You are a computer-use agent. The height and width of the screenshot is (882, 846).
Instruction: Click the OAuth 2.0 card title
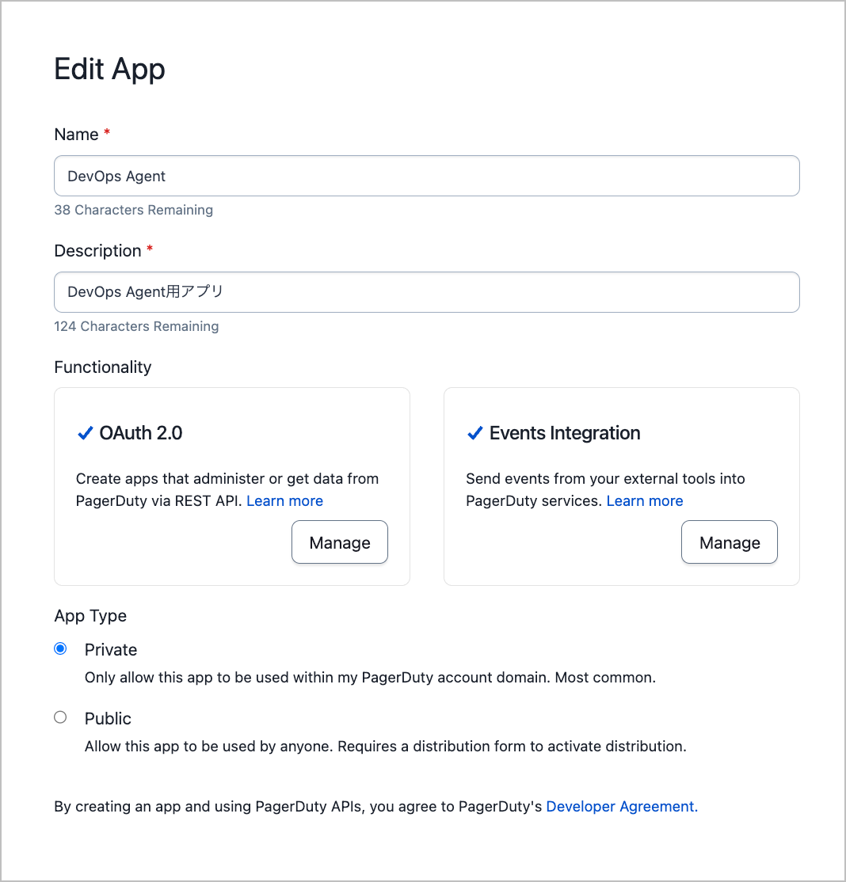[141, 433]
